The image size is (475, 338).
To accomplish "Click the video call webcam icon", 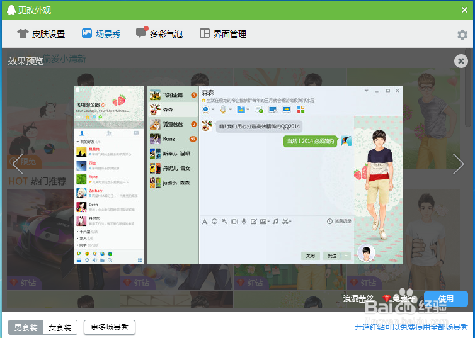I will pyautogui.click(x=206, y=110).
